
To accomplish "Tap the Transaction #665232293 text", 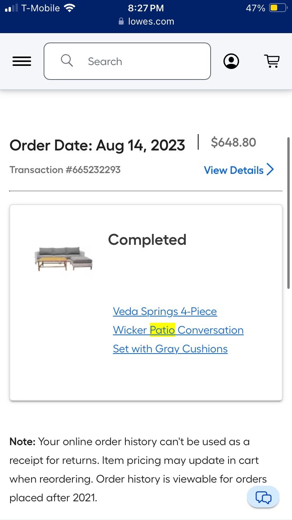I will [65, 170].
